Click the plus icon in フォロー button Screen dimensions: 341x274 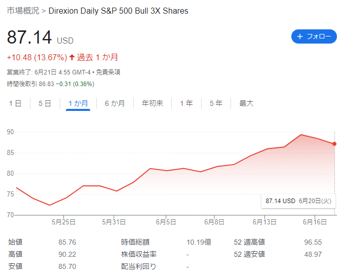tap(299, 36)
